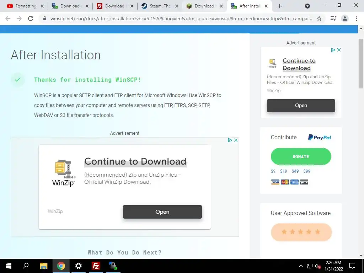The width and height of the screenshot is (364, 273).
Task: Open the center WinZip ad's AdChoices info
Action: [230, 140]
